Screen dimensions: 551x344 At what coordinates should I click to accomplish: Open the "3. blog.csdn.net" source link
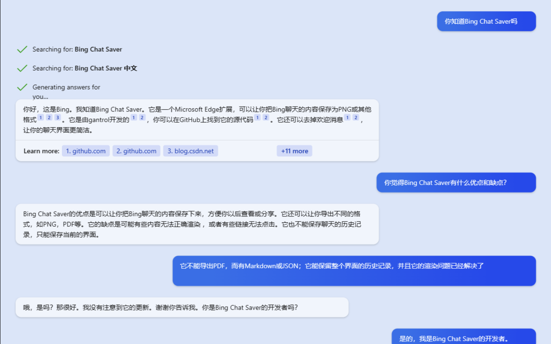click(191, 151)
